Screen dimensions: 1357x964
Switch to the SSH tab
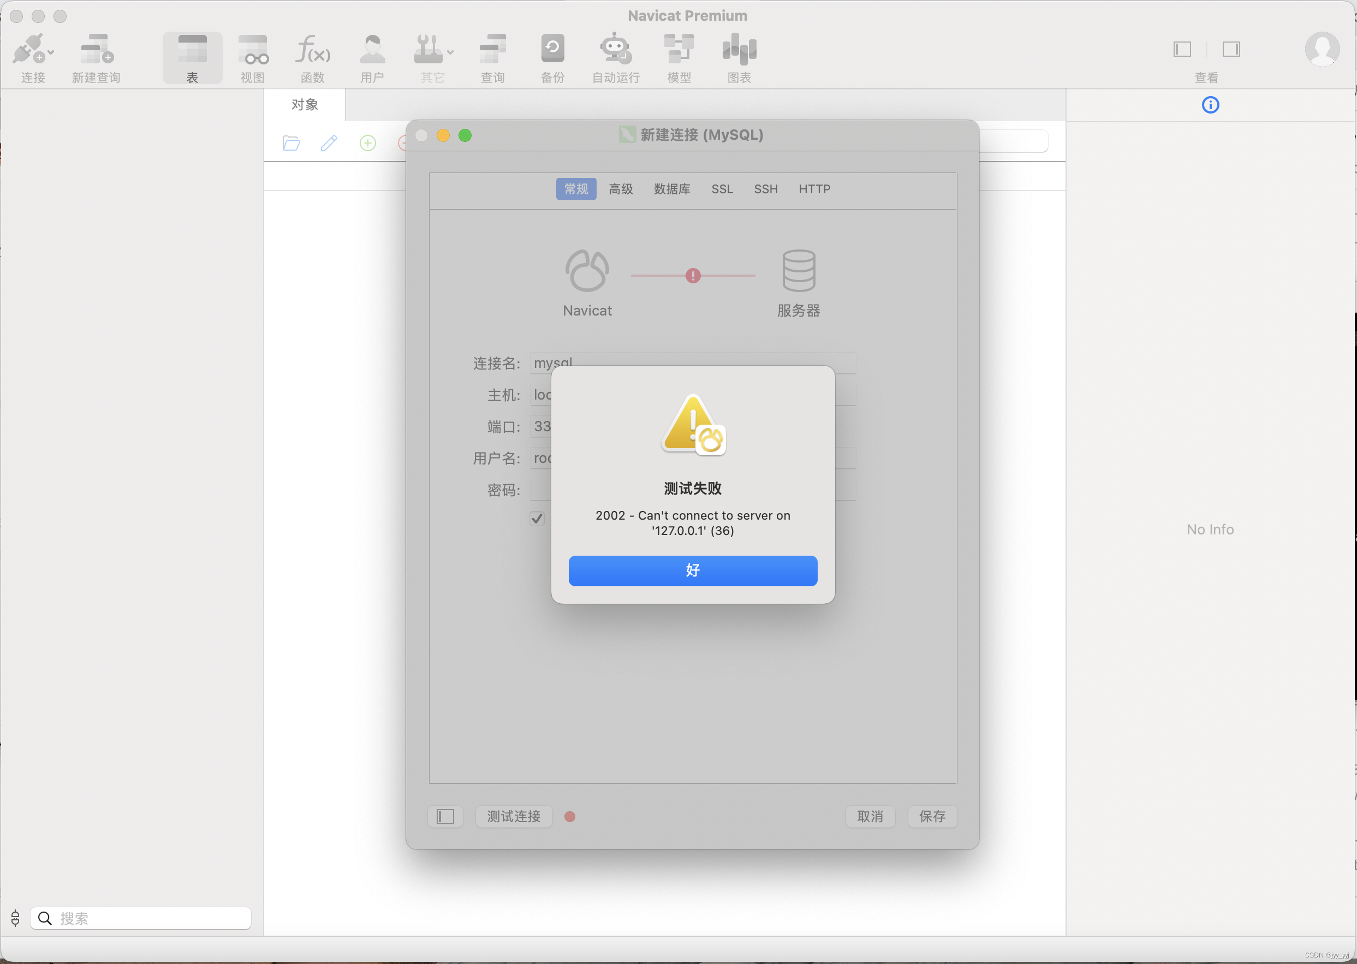[765, 189]
